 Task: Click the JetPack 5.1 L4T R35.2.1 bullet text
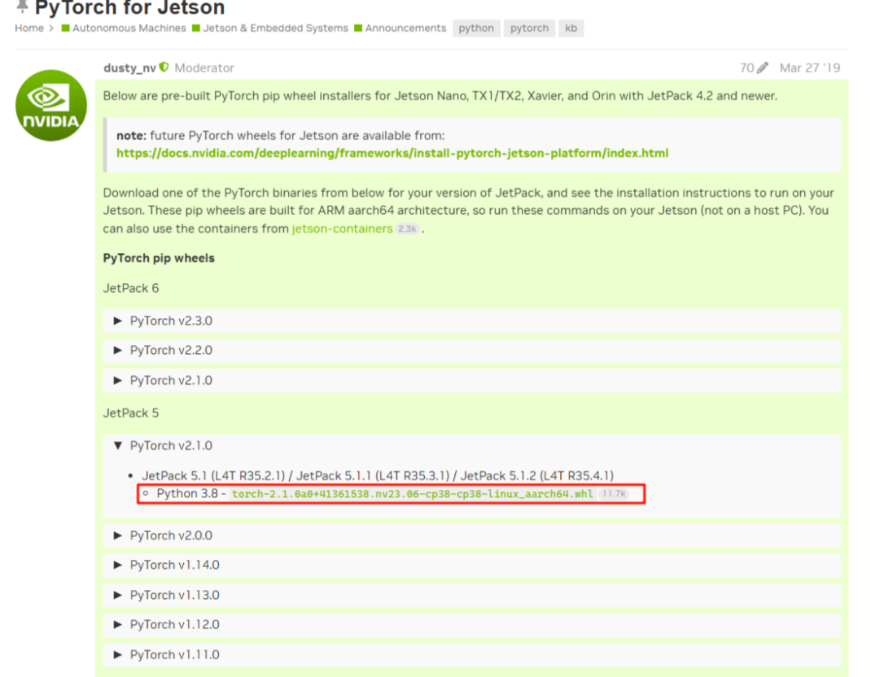click(378, 476)
